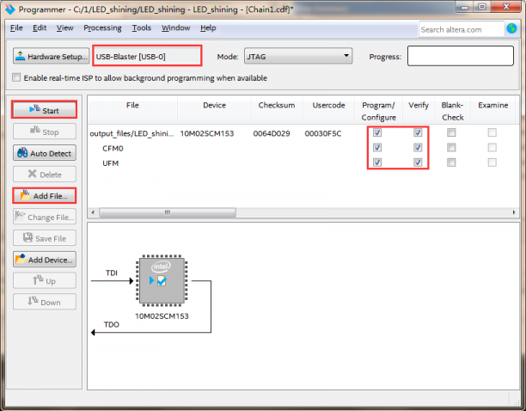Screen dimensions: 526x411
Task: Open the Processing menu
Action: [x=102, y=28]
